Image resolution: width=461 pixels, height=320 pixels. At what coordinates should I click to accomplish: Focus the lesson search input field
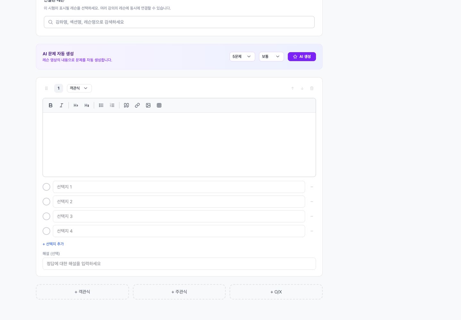click(179, 22)
